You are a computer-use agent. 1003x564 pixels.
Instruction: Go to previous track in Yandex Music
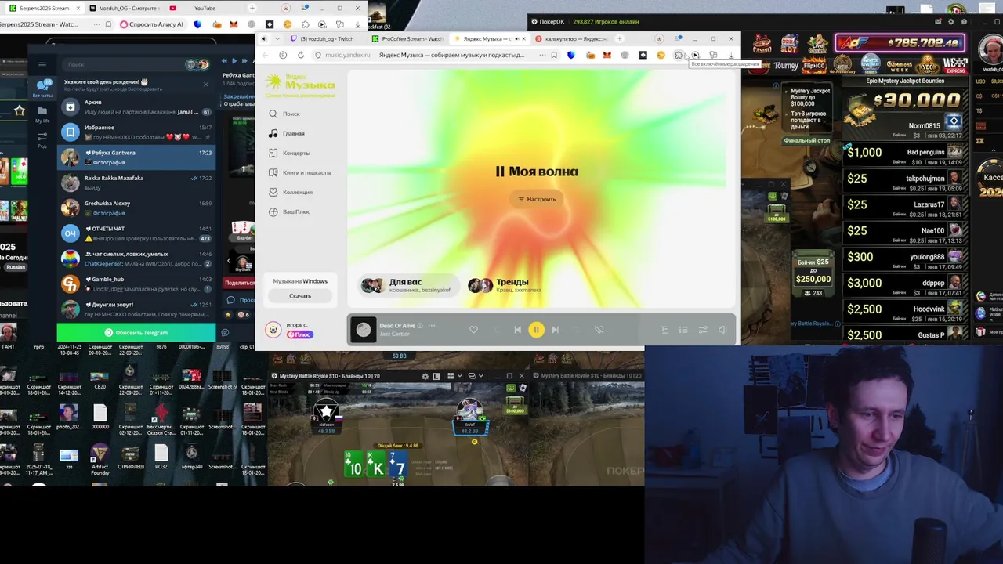(x=517, y=330)
